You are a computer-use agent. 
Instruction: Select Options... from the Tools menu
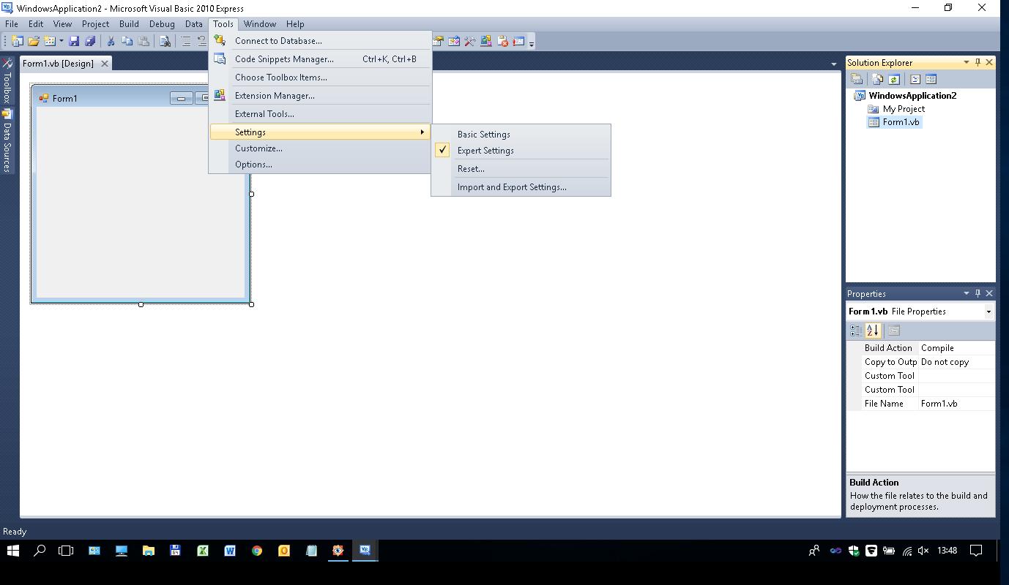tap(253, 165)
